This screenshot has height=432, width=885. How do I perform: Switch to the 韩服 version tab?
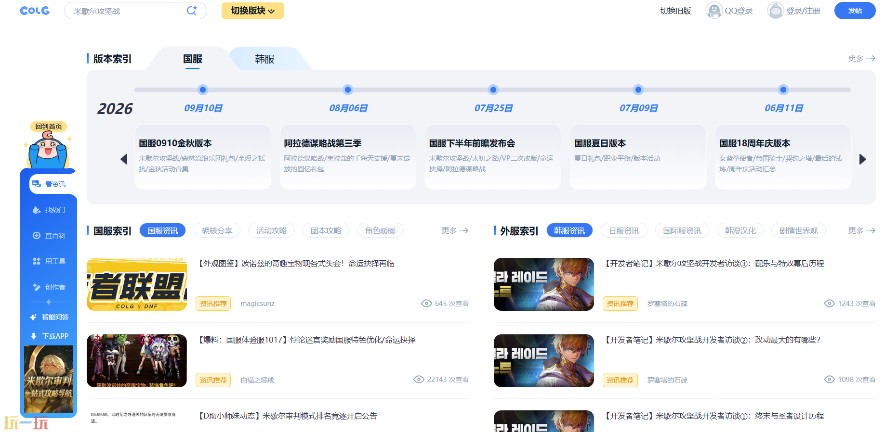pos(264,59)
